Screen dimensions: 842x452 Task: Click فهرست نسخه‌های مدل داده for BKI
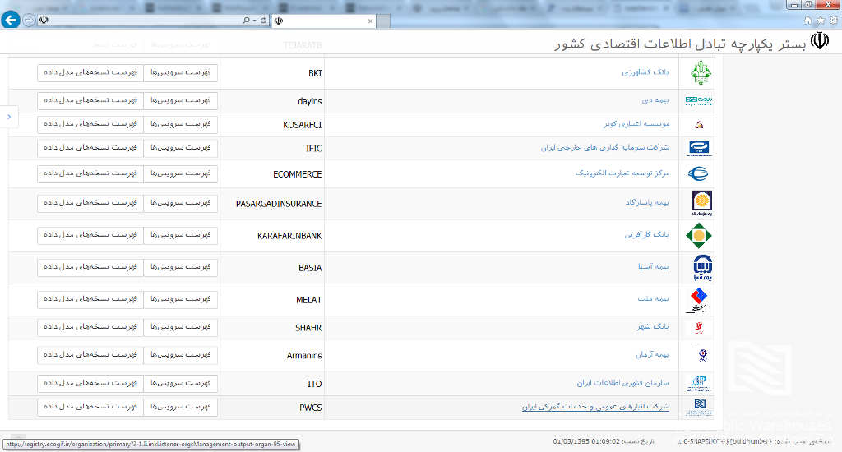point(90,72)
